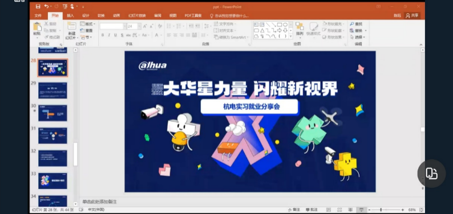
Task: Toggle strikethrough (abc)
Action: 128,35
